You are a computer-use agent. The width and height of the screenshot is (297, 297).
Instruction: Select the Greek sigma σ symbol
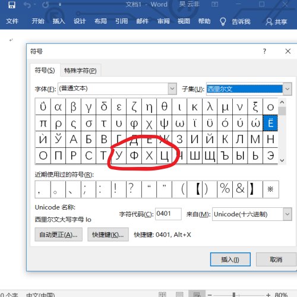coord(89,123)
